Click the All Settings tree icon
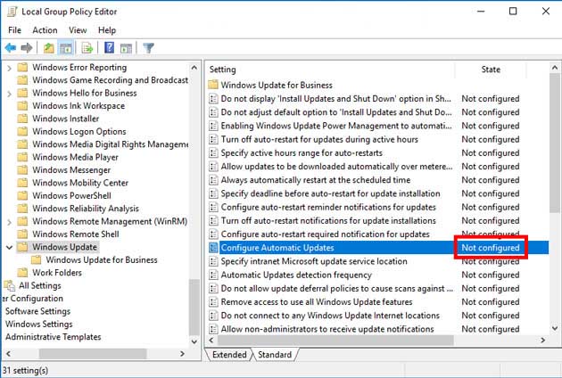 coord(10,285)
